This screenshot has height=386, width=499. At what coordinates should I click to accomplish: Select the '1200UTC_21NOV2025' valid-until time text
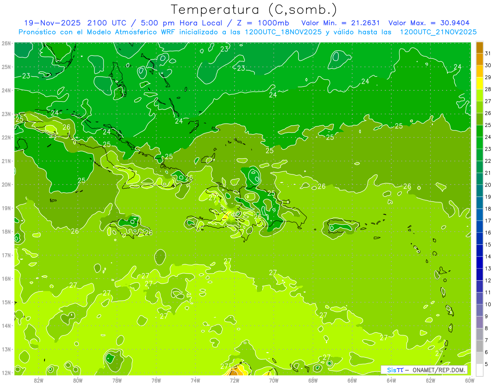pyautogui.click(x=438, y=32)
